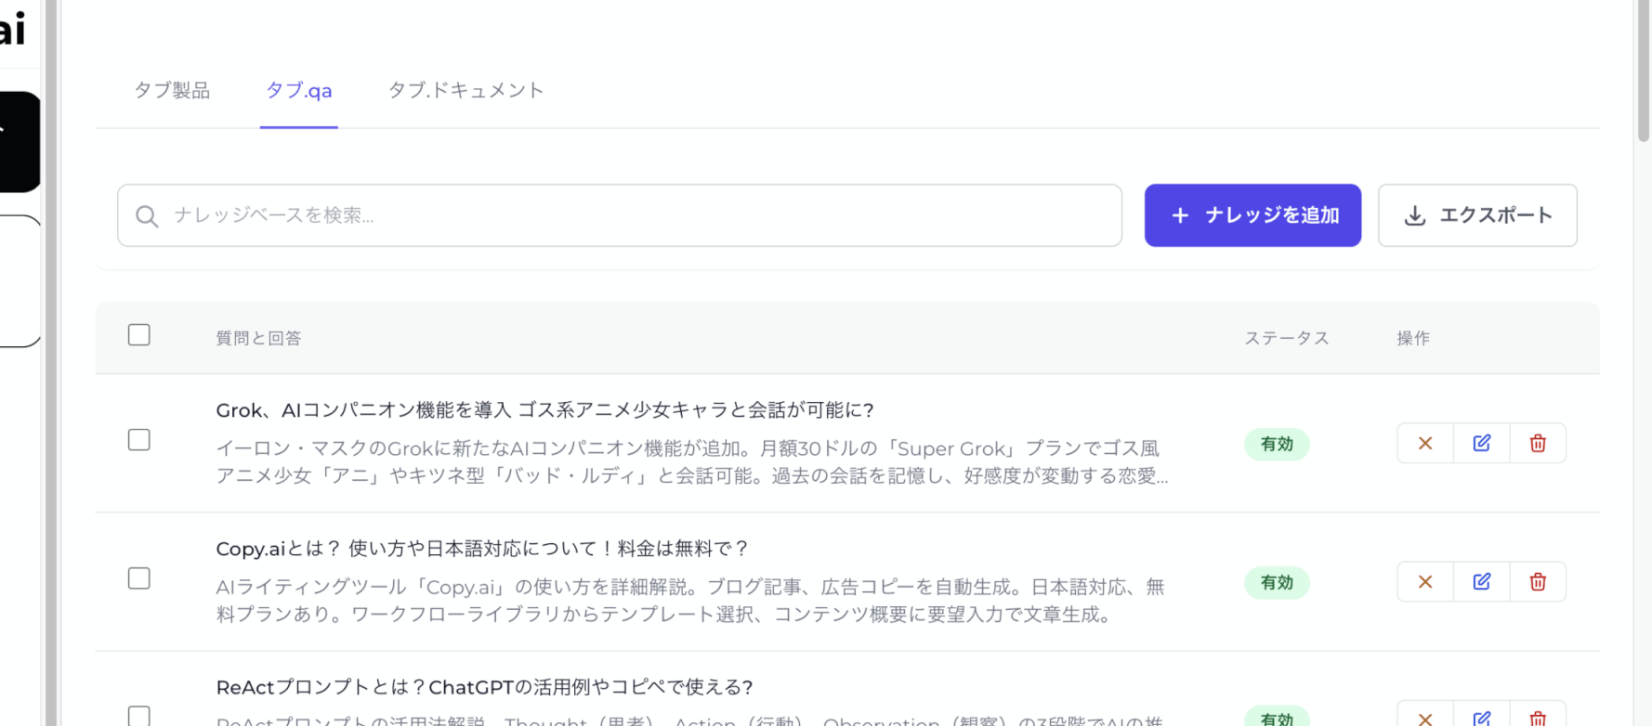Click the ナレッジを追加 button

(x=1252, y=215)
